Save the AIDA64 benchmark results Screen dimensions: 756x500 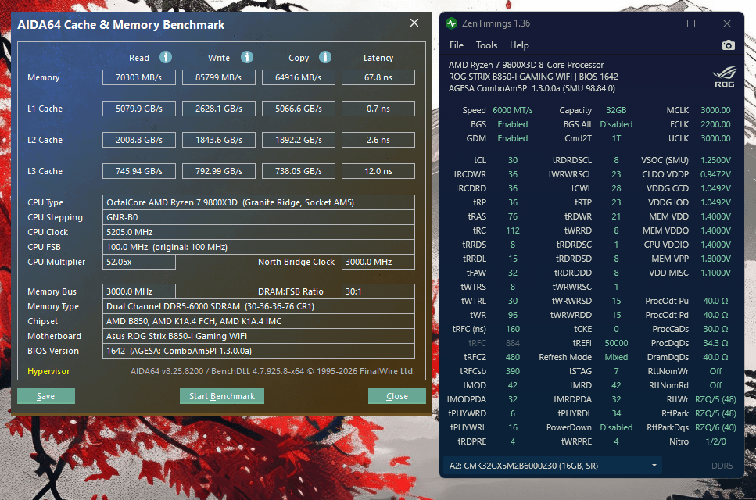pyautogui.click(x=46, y=396)
